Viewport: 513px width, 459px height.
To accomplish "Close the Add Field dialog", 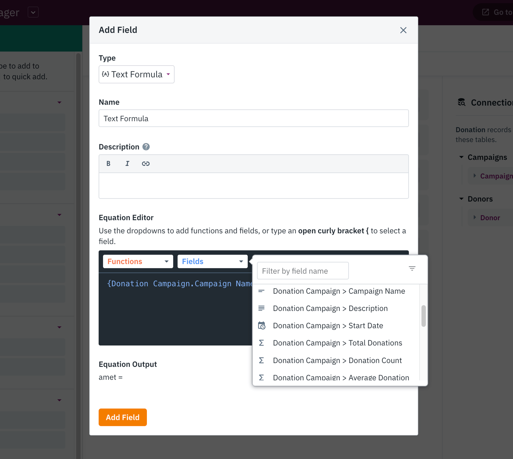I will point(403,30).
